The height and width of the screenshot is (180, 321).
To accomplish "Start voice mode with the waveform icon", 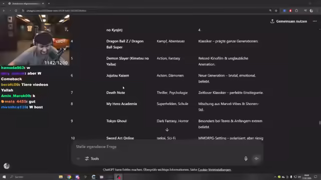I will tap(256, 158).
